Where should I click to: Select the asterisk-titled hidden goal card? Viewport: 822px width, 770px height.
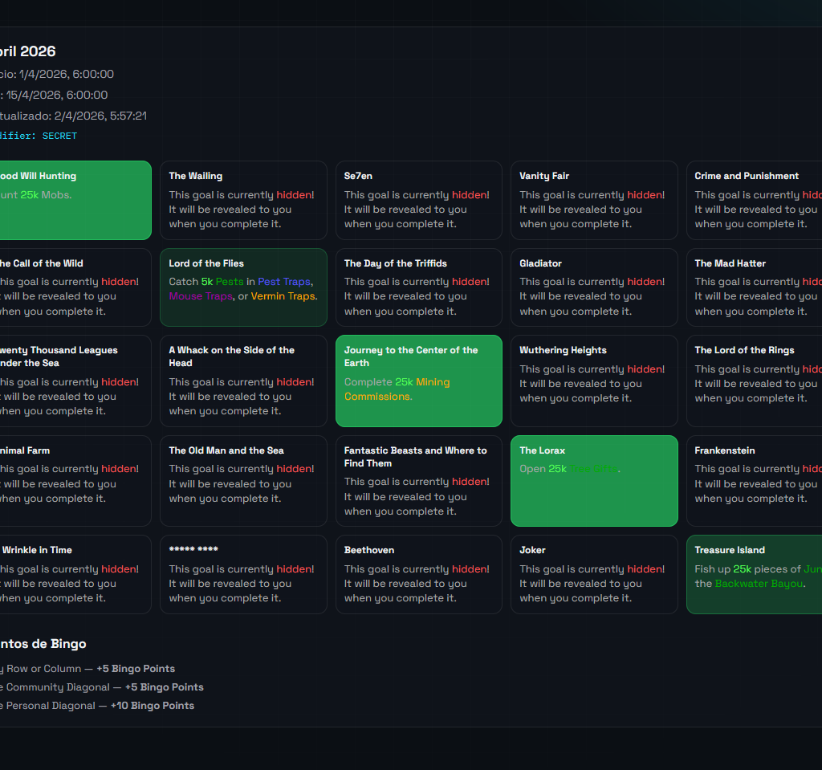[x=243, y=574]
